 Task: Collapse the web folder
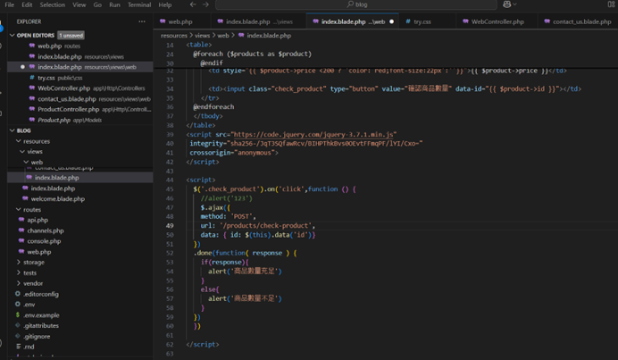pyautogui.click(x=37, y=162)
